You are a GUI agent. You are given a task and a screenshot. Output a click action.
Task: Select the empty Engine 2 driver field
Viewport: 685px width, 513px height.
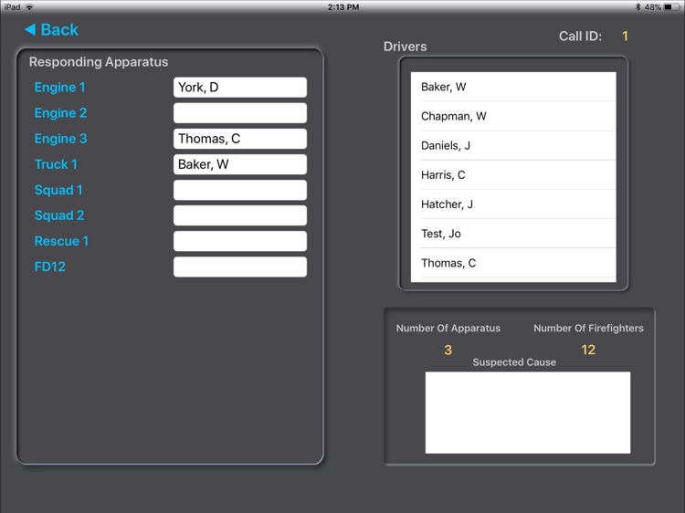[240, 113]
